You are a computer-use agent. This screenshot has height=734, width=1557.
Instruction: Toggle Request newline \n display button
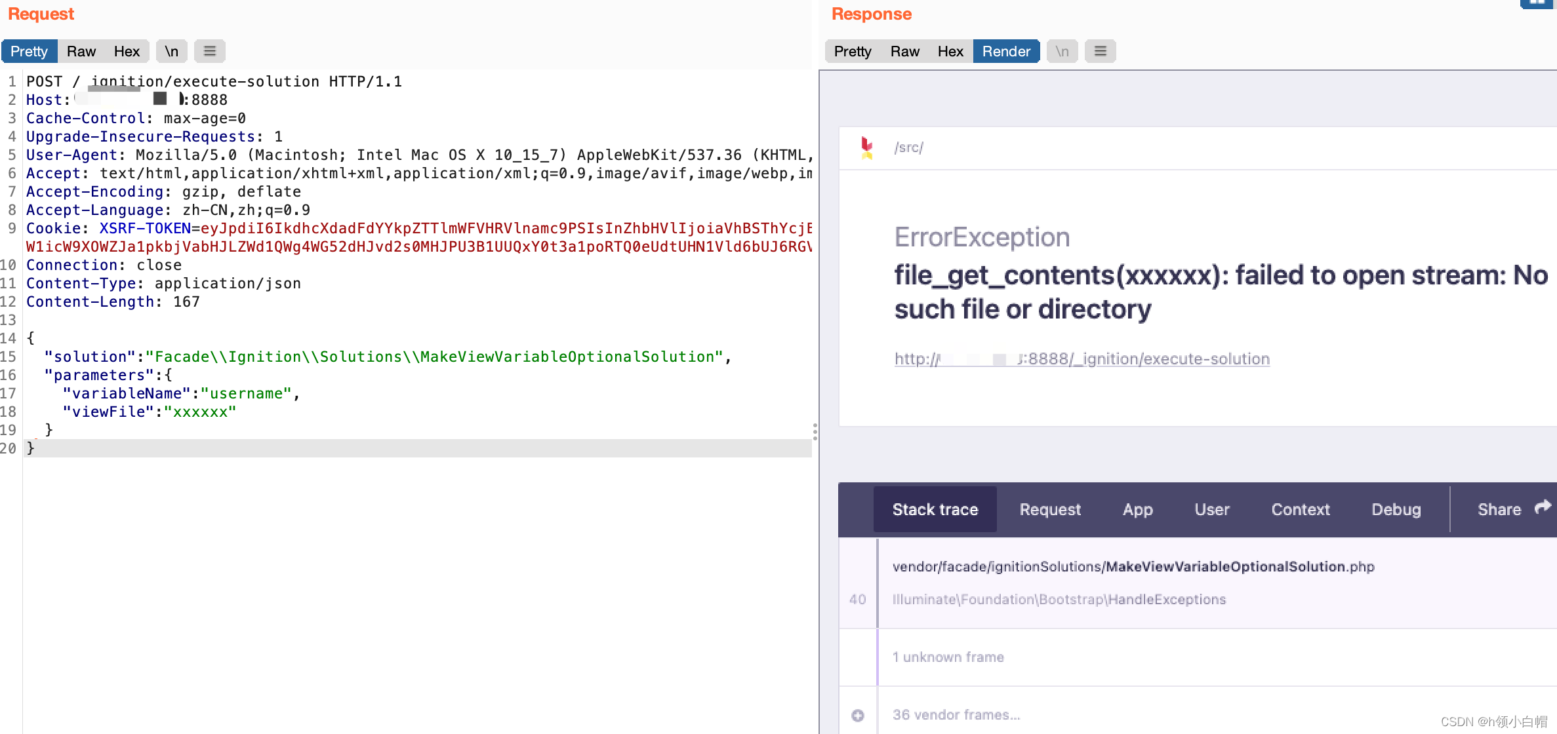coord(171,51)
